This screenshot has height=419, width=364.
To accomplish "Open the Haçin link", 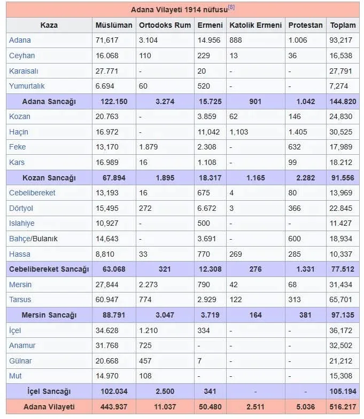I will point(19,132).
